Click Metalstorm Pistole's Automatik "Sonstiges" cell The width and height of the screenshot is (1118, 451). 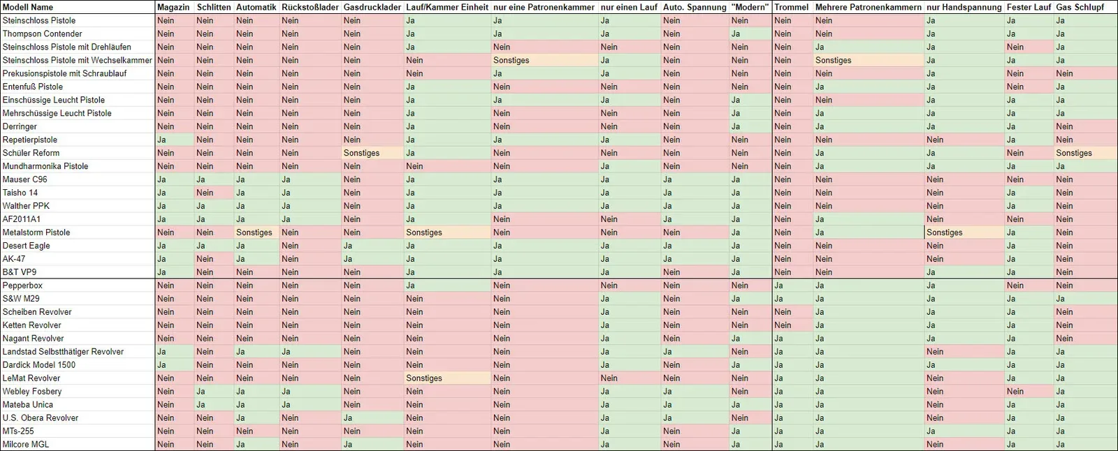(254, 232)
